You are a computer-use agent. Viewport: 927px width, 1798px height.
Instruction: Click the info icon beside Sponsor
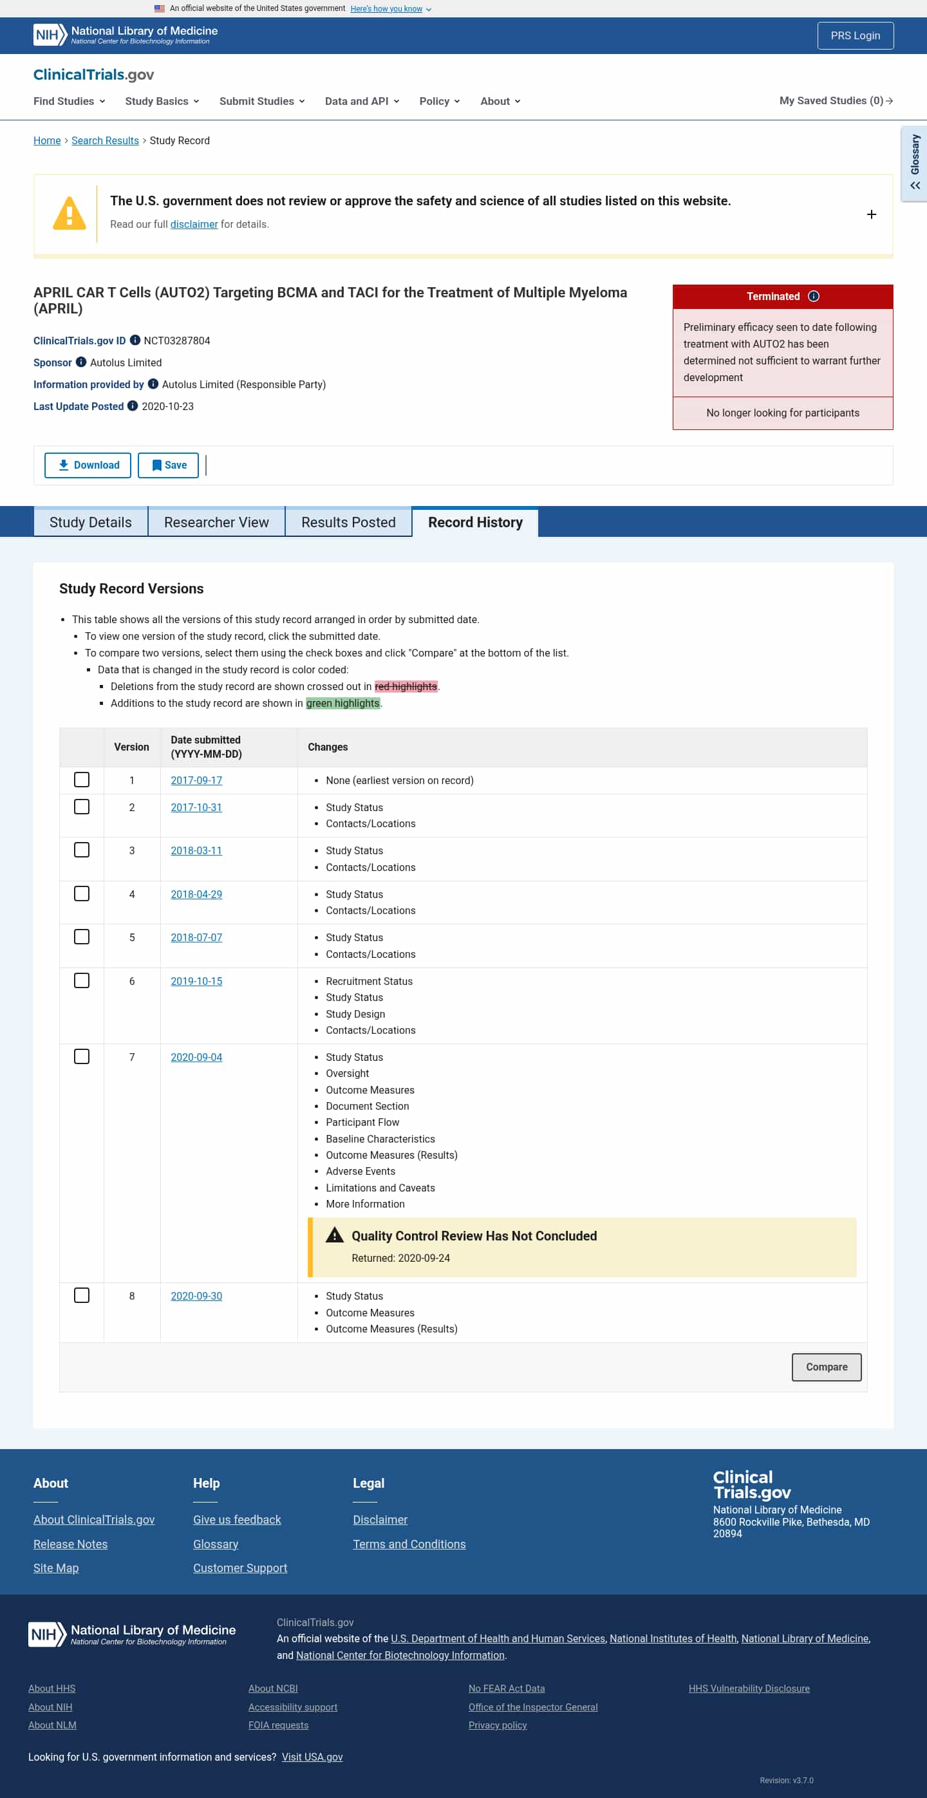coord(81,362)
